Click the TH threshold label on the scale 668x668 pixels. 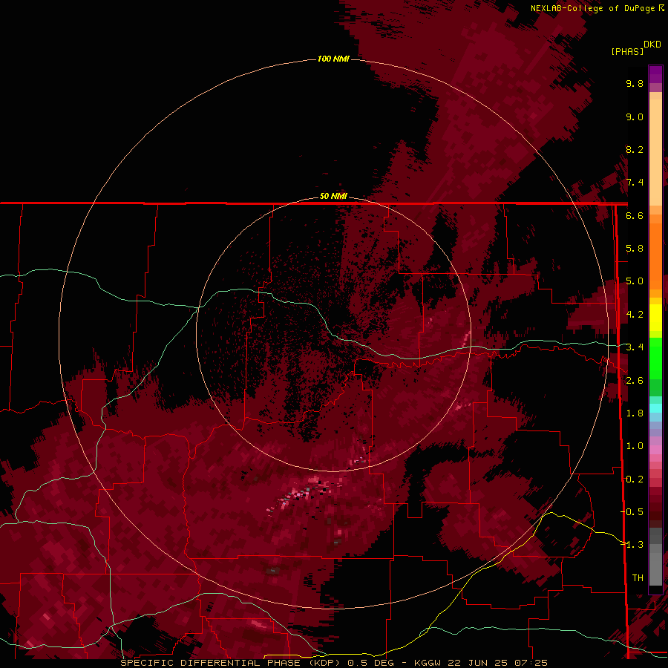[638, 578]
